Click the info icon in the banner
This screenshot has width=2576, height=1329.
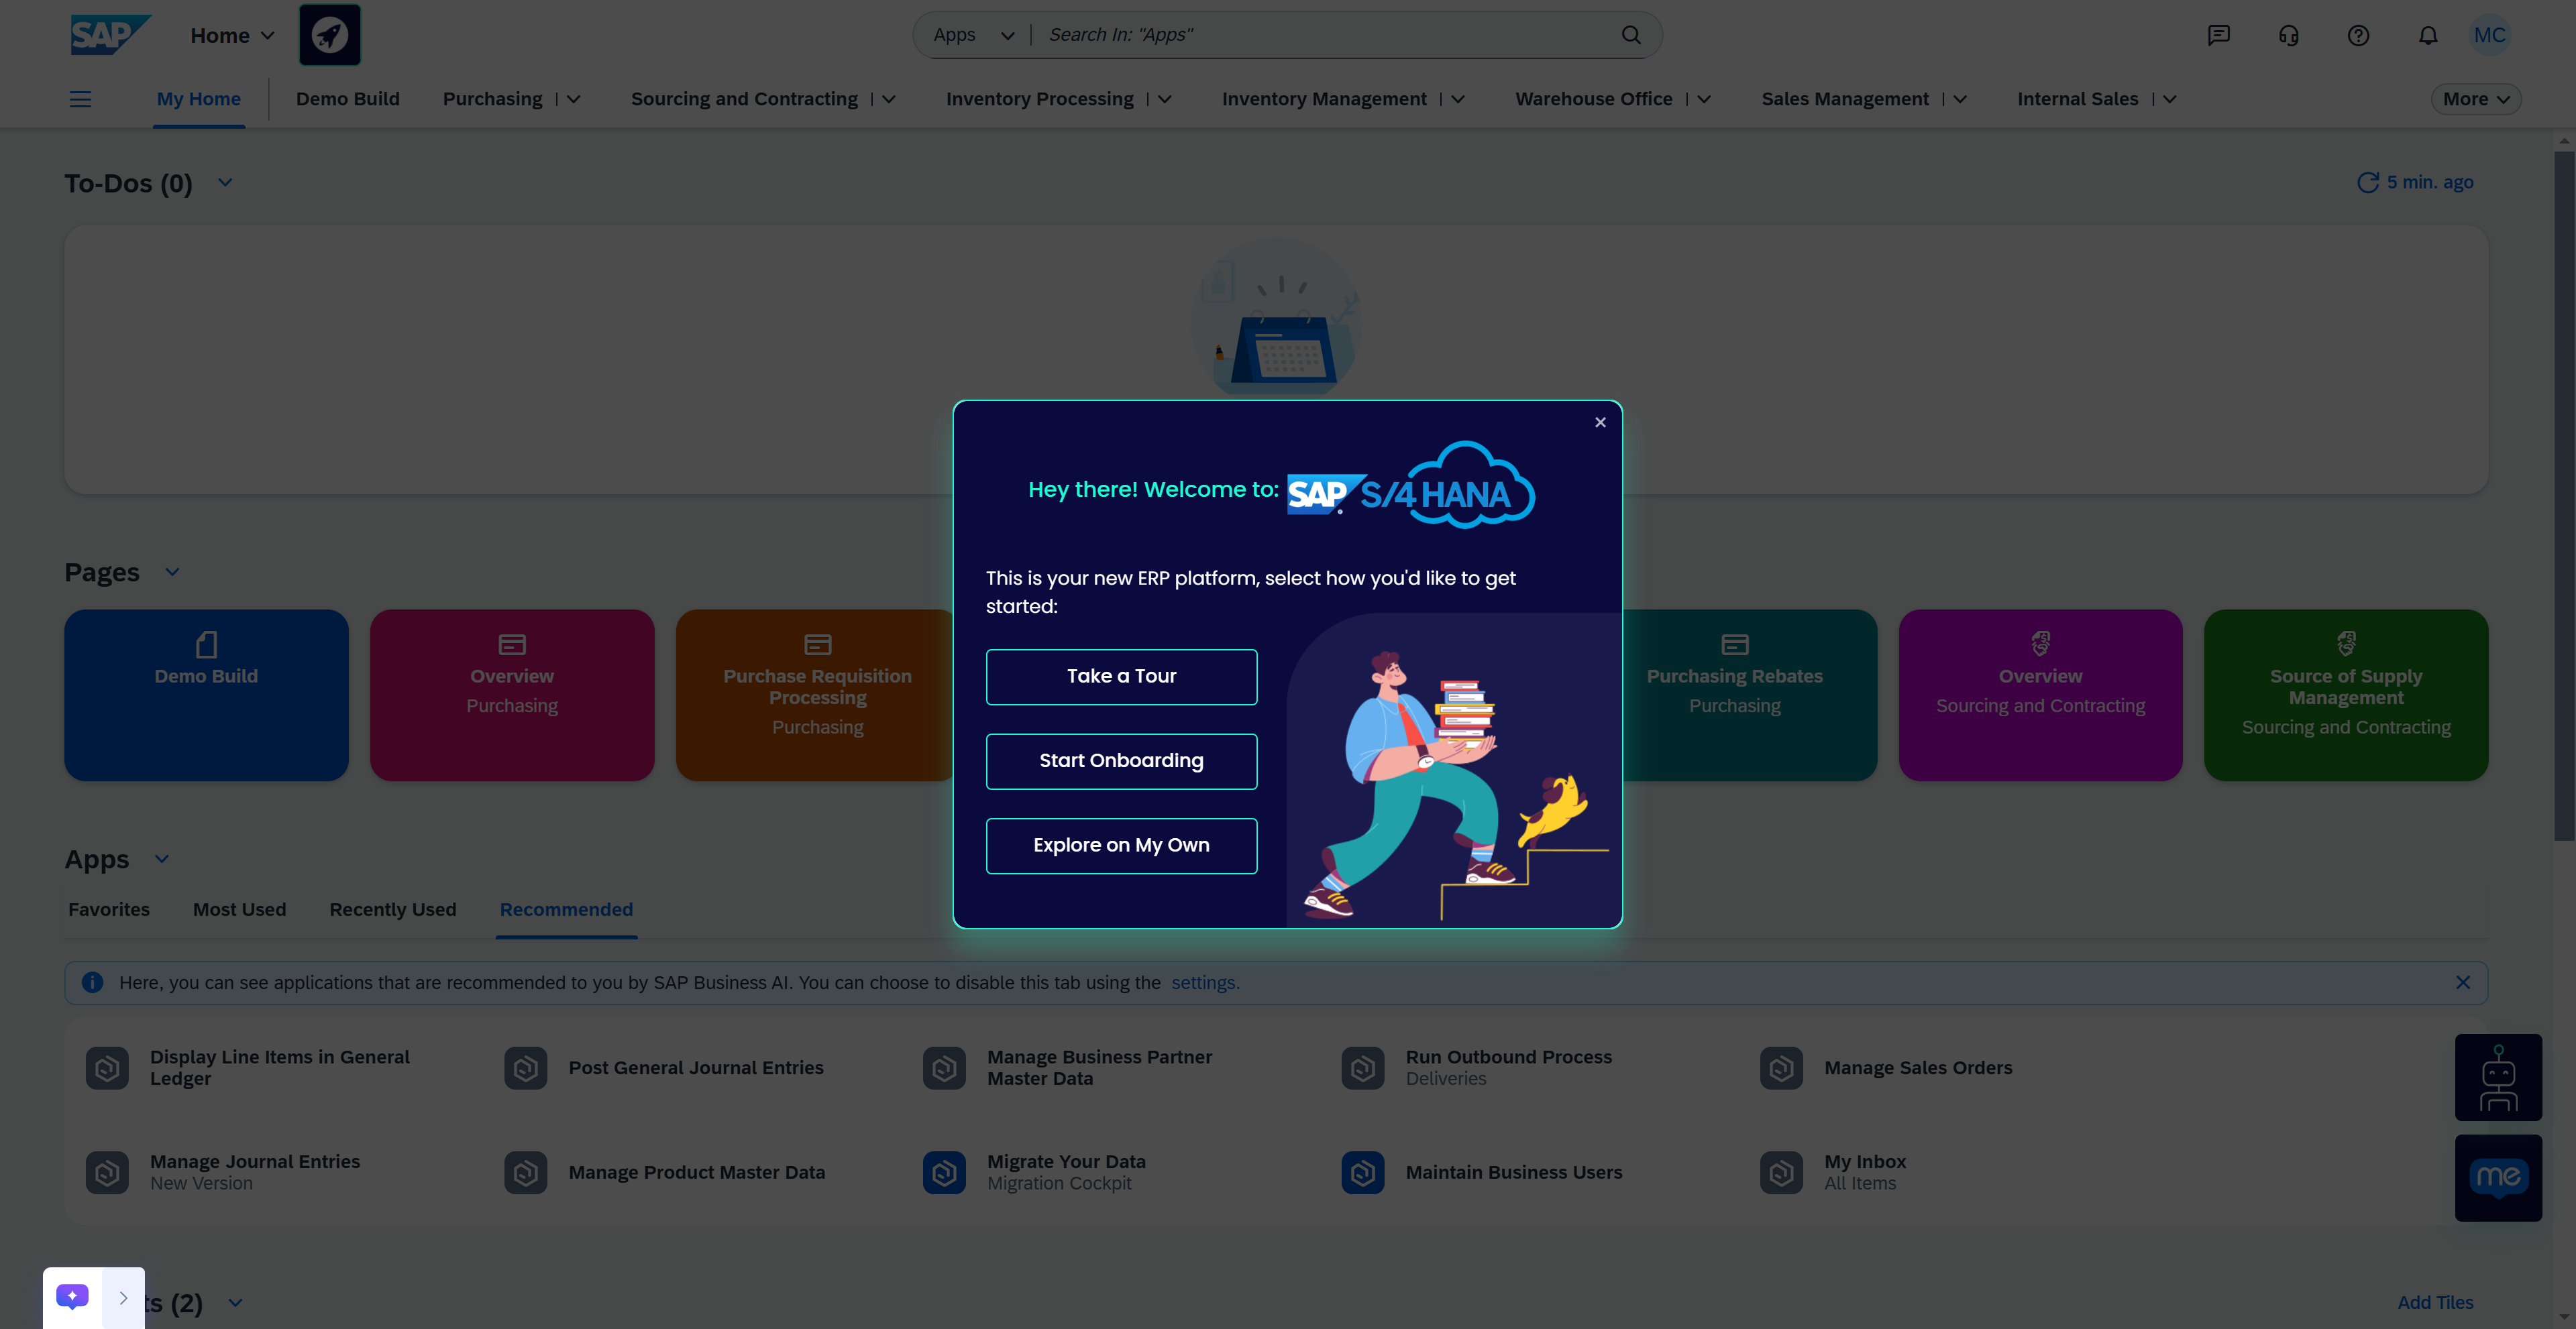92,982
